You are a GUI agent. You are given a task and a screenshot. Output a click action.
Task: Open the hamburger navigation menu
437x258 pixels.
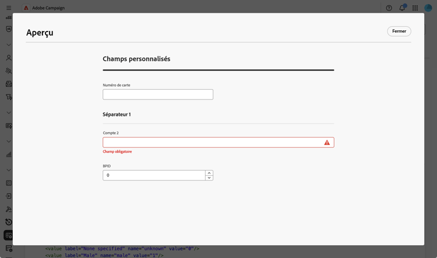(9, 8)
